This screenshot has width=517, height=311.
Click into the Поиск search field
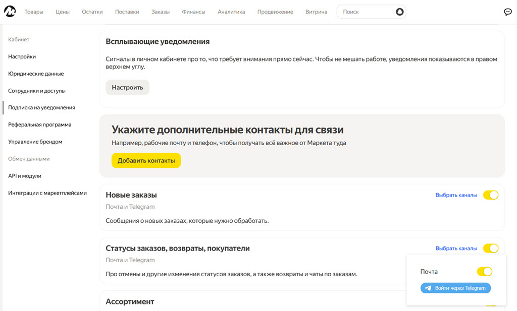point(365,12)
